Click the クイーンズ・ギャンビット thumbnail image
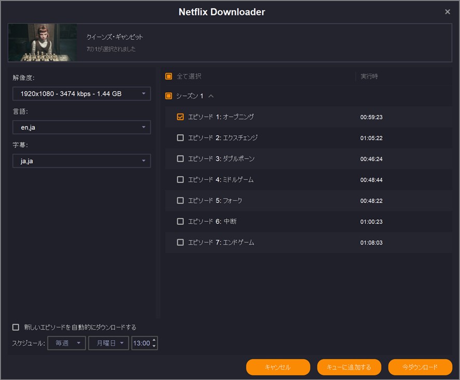This screenshot has height=380, width=460. 42,41
